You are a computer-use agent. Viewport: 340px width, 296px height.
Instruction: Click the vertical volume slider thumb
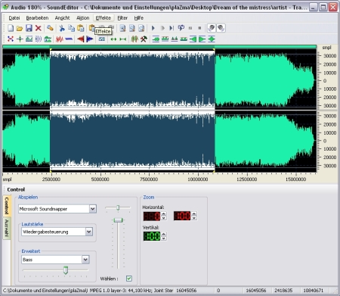point(118,220)
